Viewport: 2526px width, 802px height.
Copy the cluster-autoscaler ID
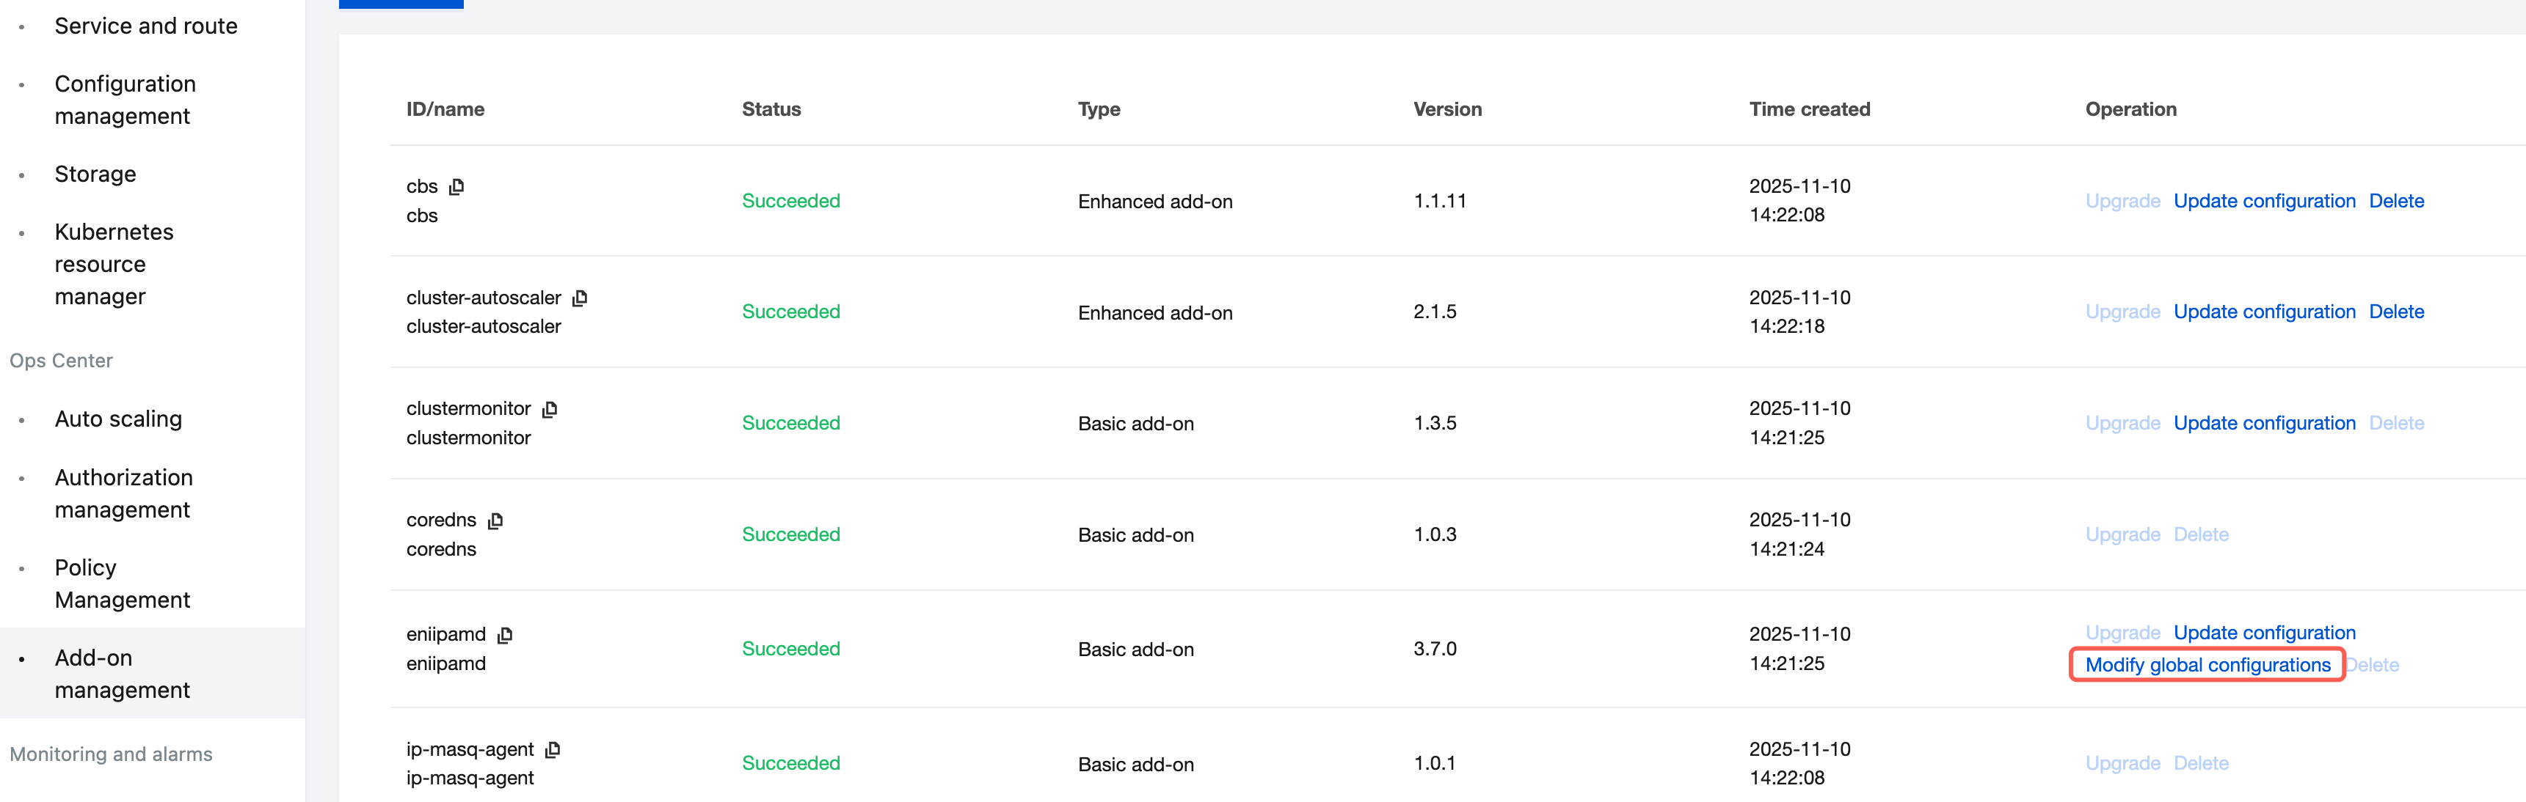(580, 298)
